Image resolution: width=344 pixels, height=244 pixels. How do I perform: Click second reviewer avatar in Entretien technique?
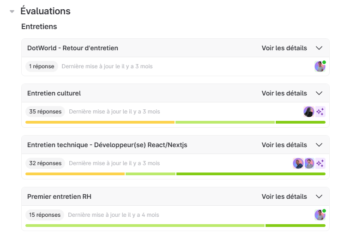point(309,163)
